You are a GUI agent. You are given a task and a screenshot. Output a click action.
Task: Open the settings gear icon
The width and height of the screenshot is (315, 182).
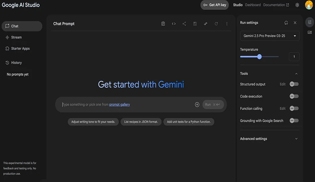coord(297,5)
